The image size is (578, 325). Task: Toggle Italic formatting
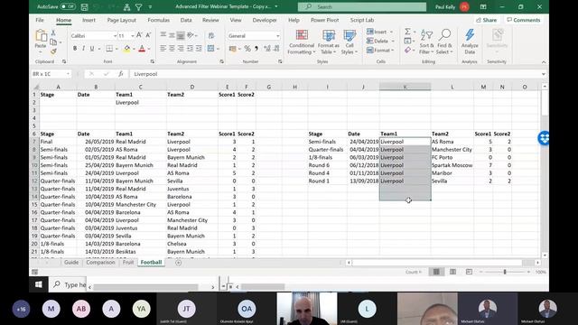[83, 48]
